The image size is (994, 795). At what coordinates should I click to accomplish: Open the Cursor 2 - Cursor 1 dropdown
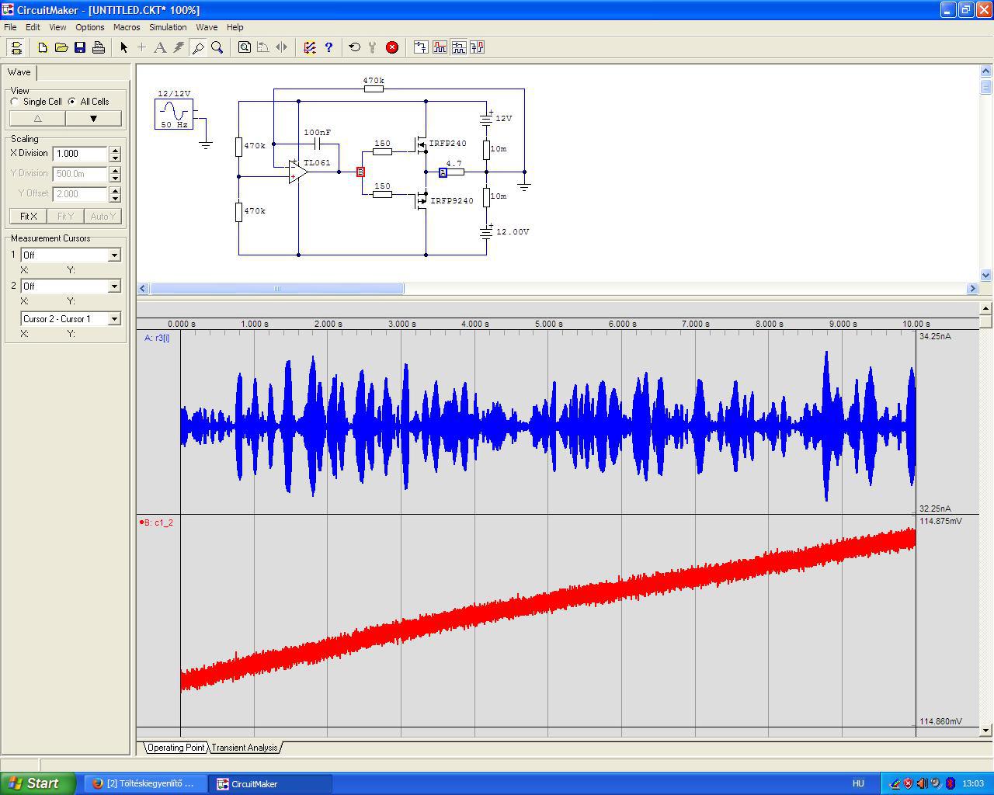[114, 319]
